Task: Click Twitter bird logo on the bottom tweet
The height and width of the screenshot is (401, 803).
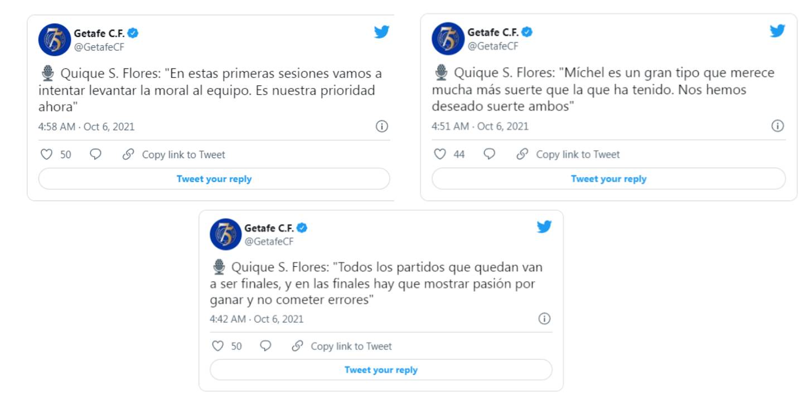Action: [x=544, y=227]
